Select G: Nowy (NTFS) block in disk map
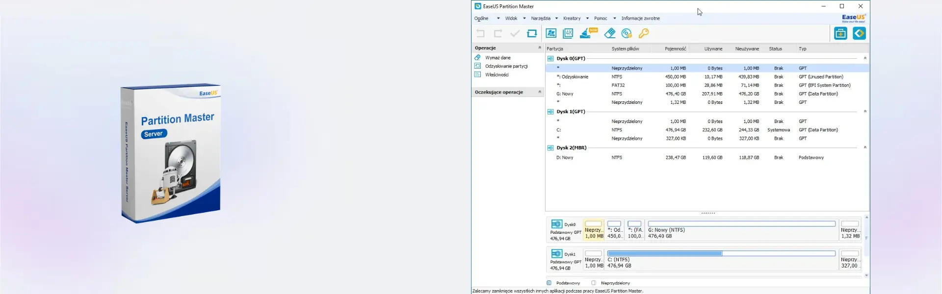Image resolution: width=942 pixels, height=294 pixels. pos(742,230)
